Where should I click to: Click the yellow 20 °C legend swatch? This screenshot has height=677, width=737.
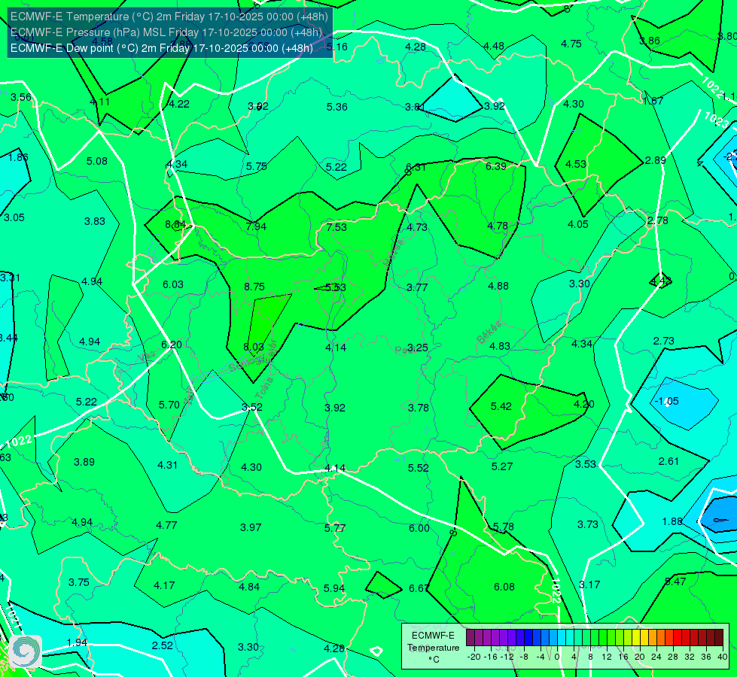coord(636,638)
